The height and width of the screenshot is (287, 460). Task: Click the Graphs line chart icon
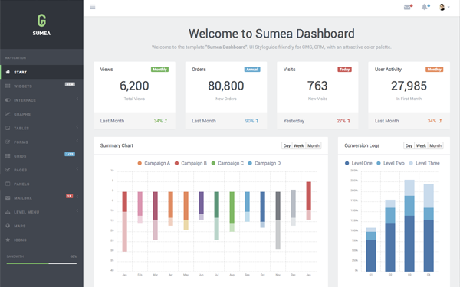8,114
